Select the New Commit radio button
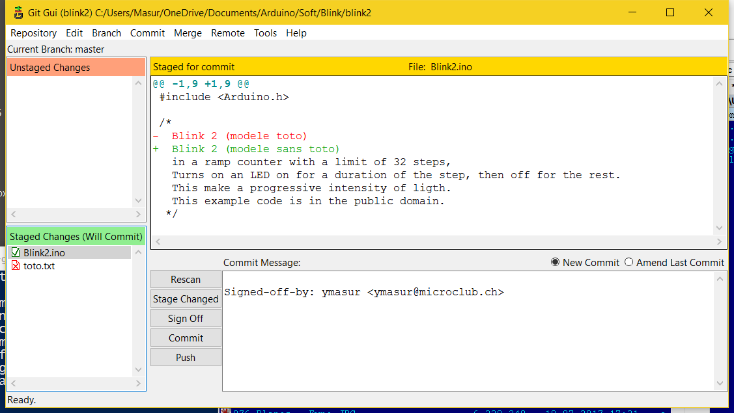The width and height of the screenshot is (734, 413). 555,262
